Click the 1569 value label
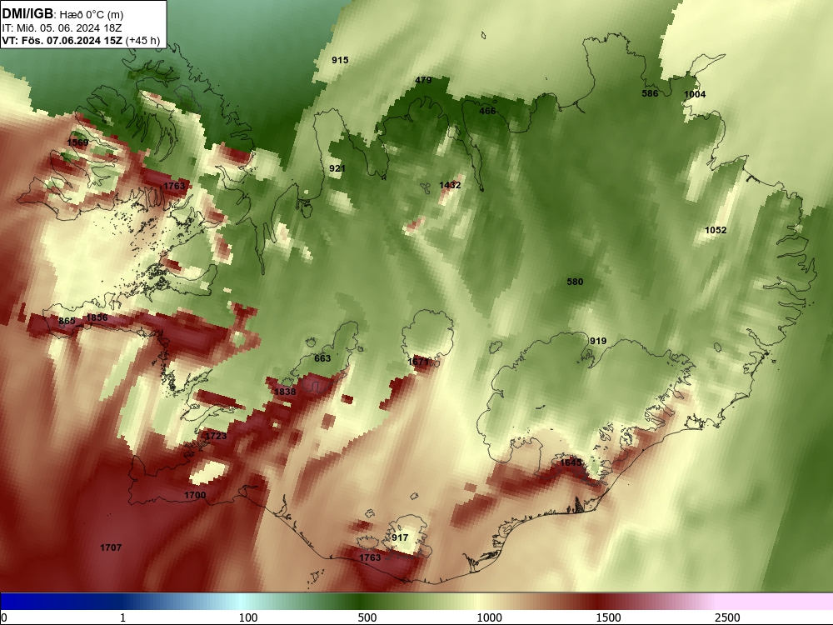833x625 pixels. coord(78,142)
